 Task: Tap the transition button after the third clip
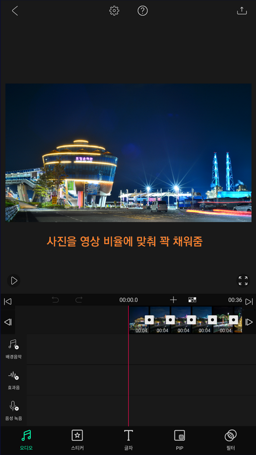point(192,320)
